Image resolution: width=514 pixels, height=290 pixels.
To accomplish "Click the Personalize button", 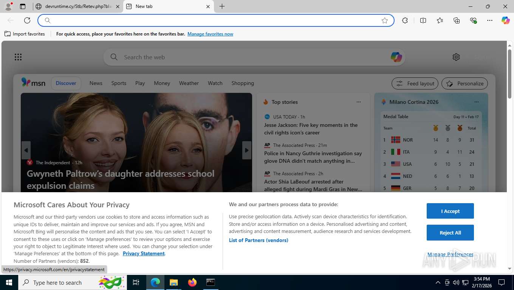I will pyautogui.click(x=465, y=83).
